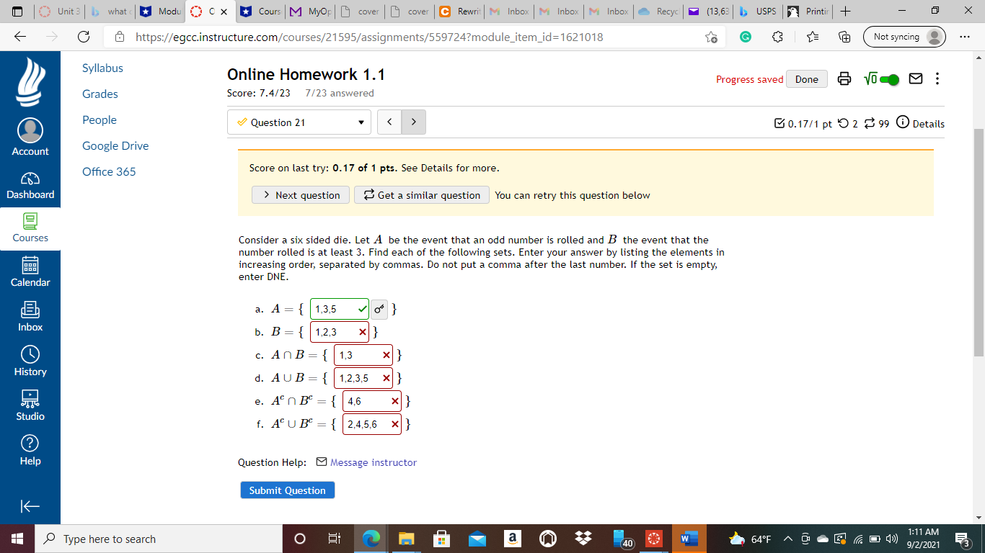This screenshot has height=553, width=985.
Task: Open the three-dot menu beside the envelope
Action: pos(937,79)
